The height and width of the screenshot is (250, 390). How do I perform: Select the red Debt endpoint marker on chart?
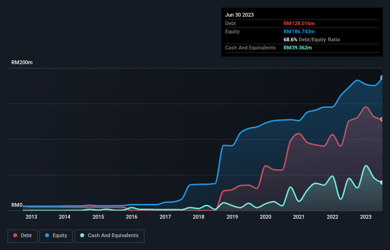pos(382,119)
